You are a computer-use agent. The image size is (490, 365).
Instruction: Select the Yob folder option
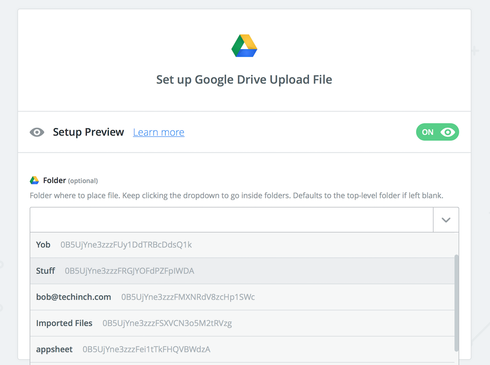click(242, 245)
